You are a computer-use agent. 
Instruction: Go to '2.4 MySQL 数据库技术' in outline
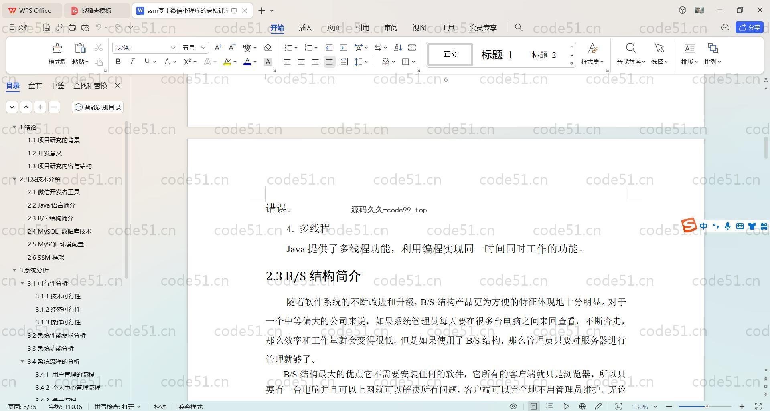[x=59, y=231]
